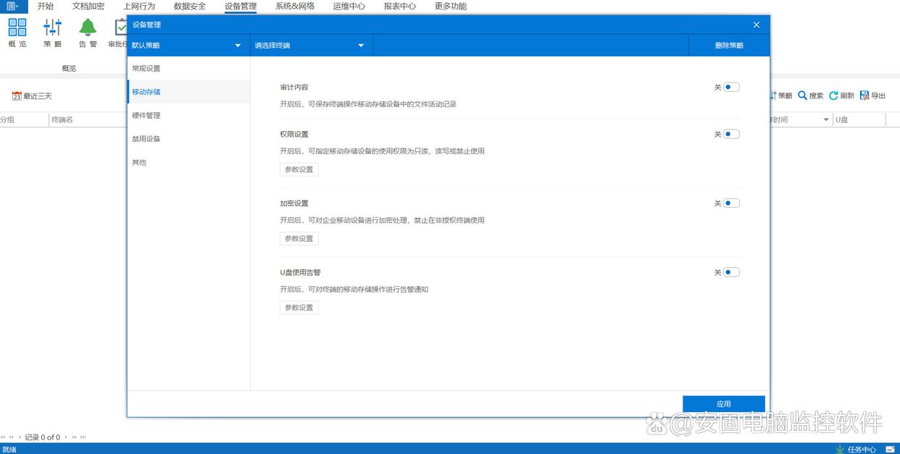Enable the 权限设置 switch
The width and height of the screenshot is (900, 454).
click(x=731, y=134)
